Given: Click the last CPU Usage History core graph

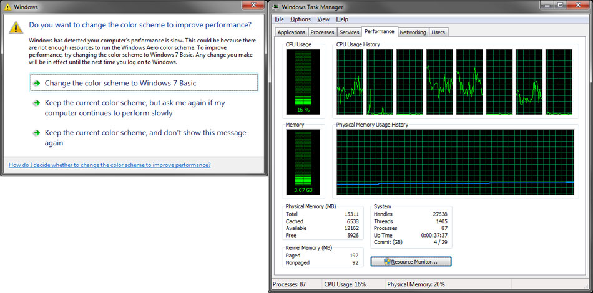Looking at the screenshot, I should [x=559, y=82].
